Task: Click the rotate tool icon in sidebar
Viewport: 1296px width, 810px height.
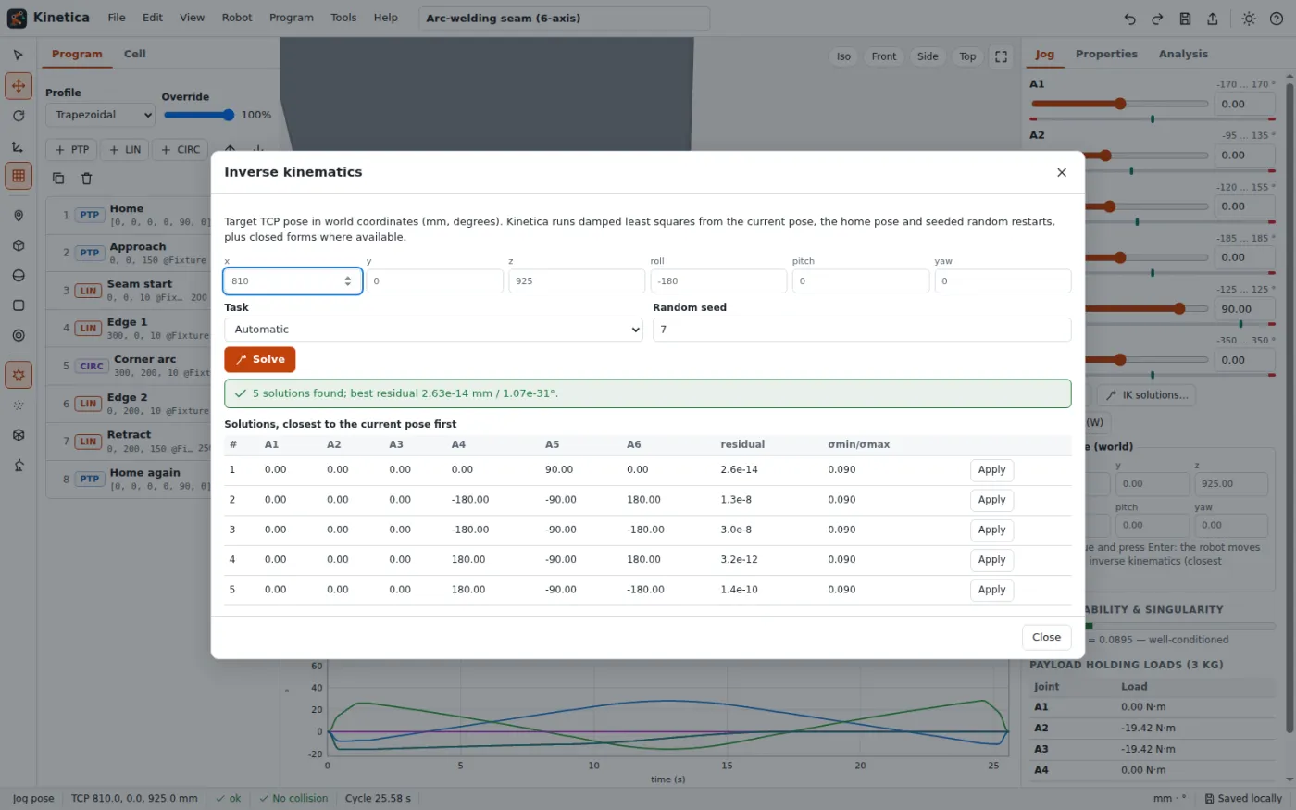Action: point(19,116)
